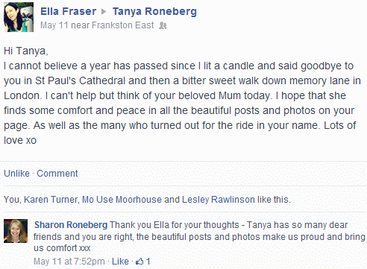The width and height of the screenshot is (367, 269).
Task: Click the arrow icon between the names
Action: pyautogui.click(x=104, y=11)
